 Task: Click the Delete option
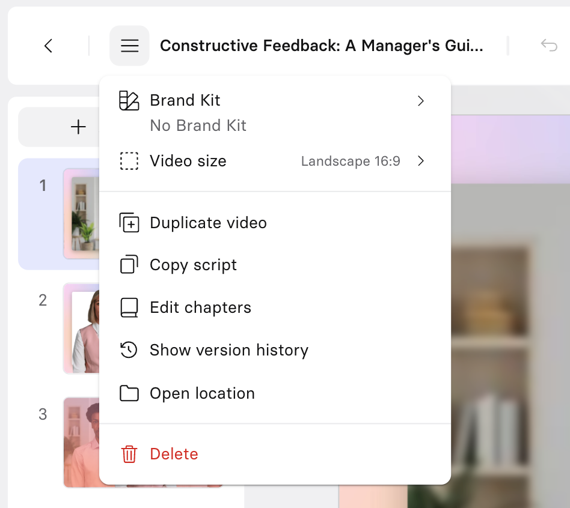[174, 454]
